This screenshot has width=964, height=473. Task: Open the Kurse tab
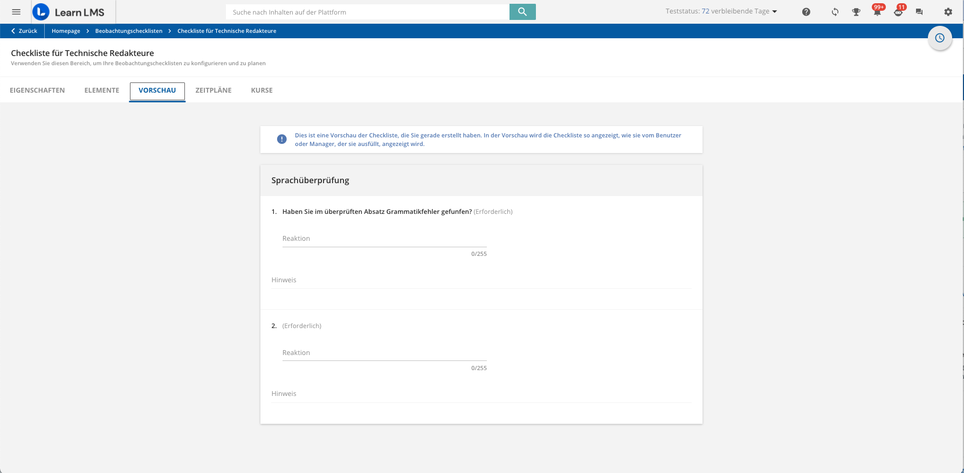coord(262,91)
